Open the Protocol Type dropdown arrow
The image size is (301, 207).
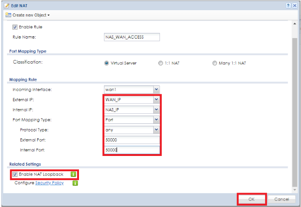(157, 129)
